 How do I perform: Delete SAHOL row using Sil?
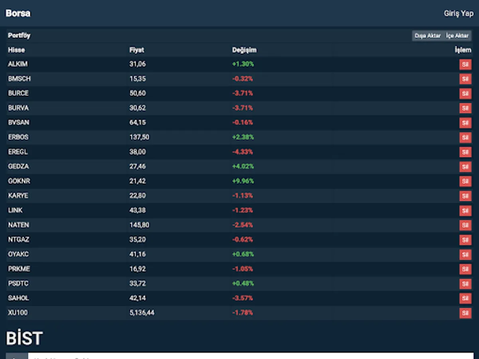[465, 298]
